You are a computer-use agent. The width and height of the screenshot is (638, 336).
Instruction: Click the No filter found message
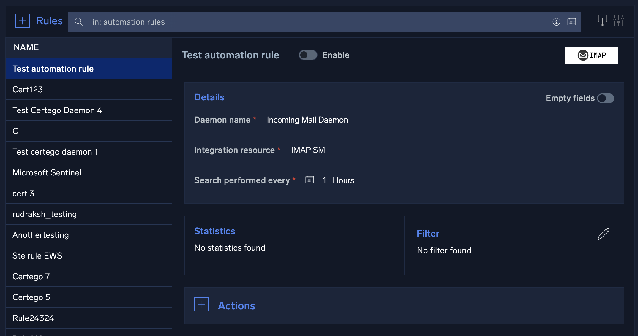click(x=444, y=250)
